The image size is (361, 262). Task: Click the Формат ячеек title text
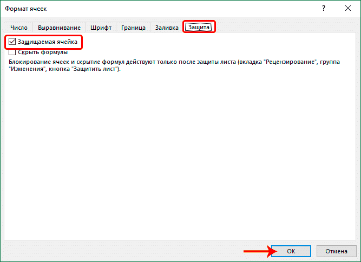[26, 9]
